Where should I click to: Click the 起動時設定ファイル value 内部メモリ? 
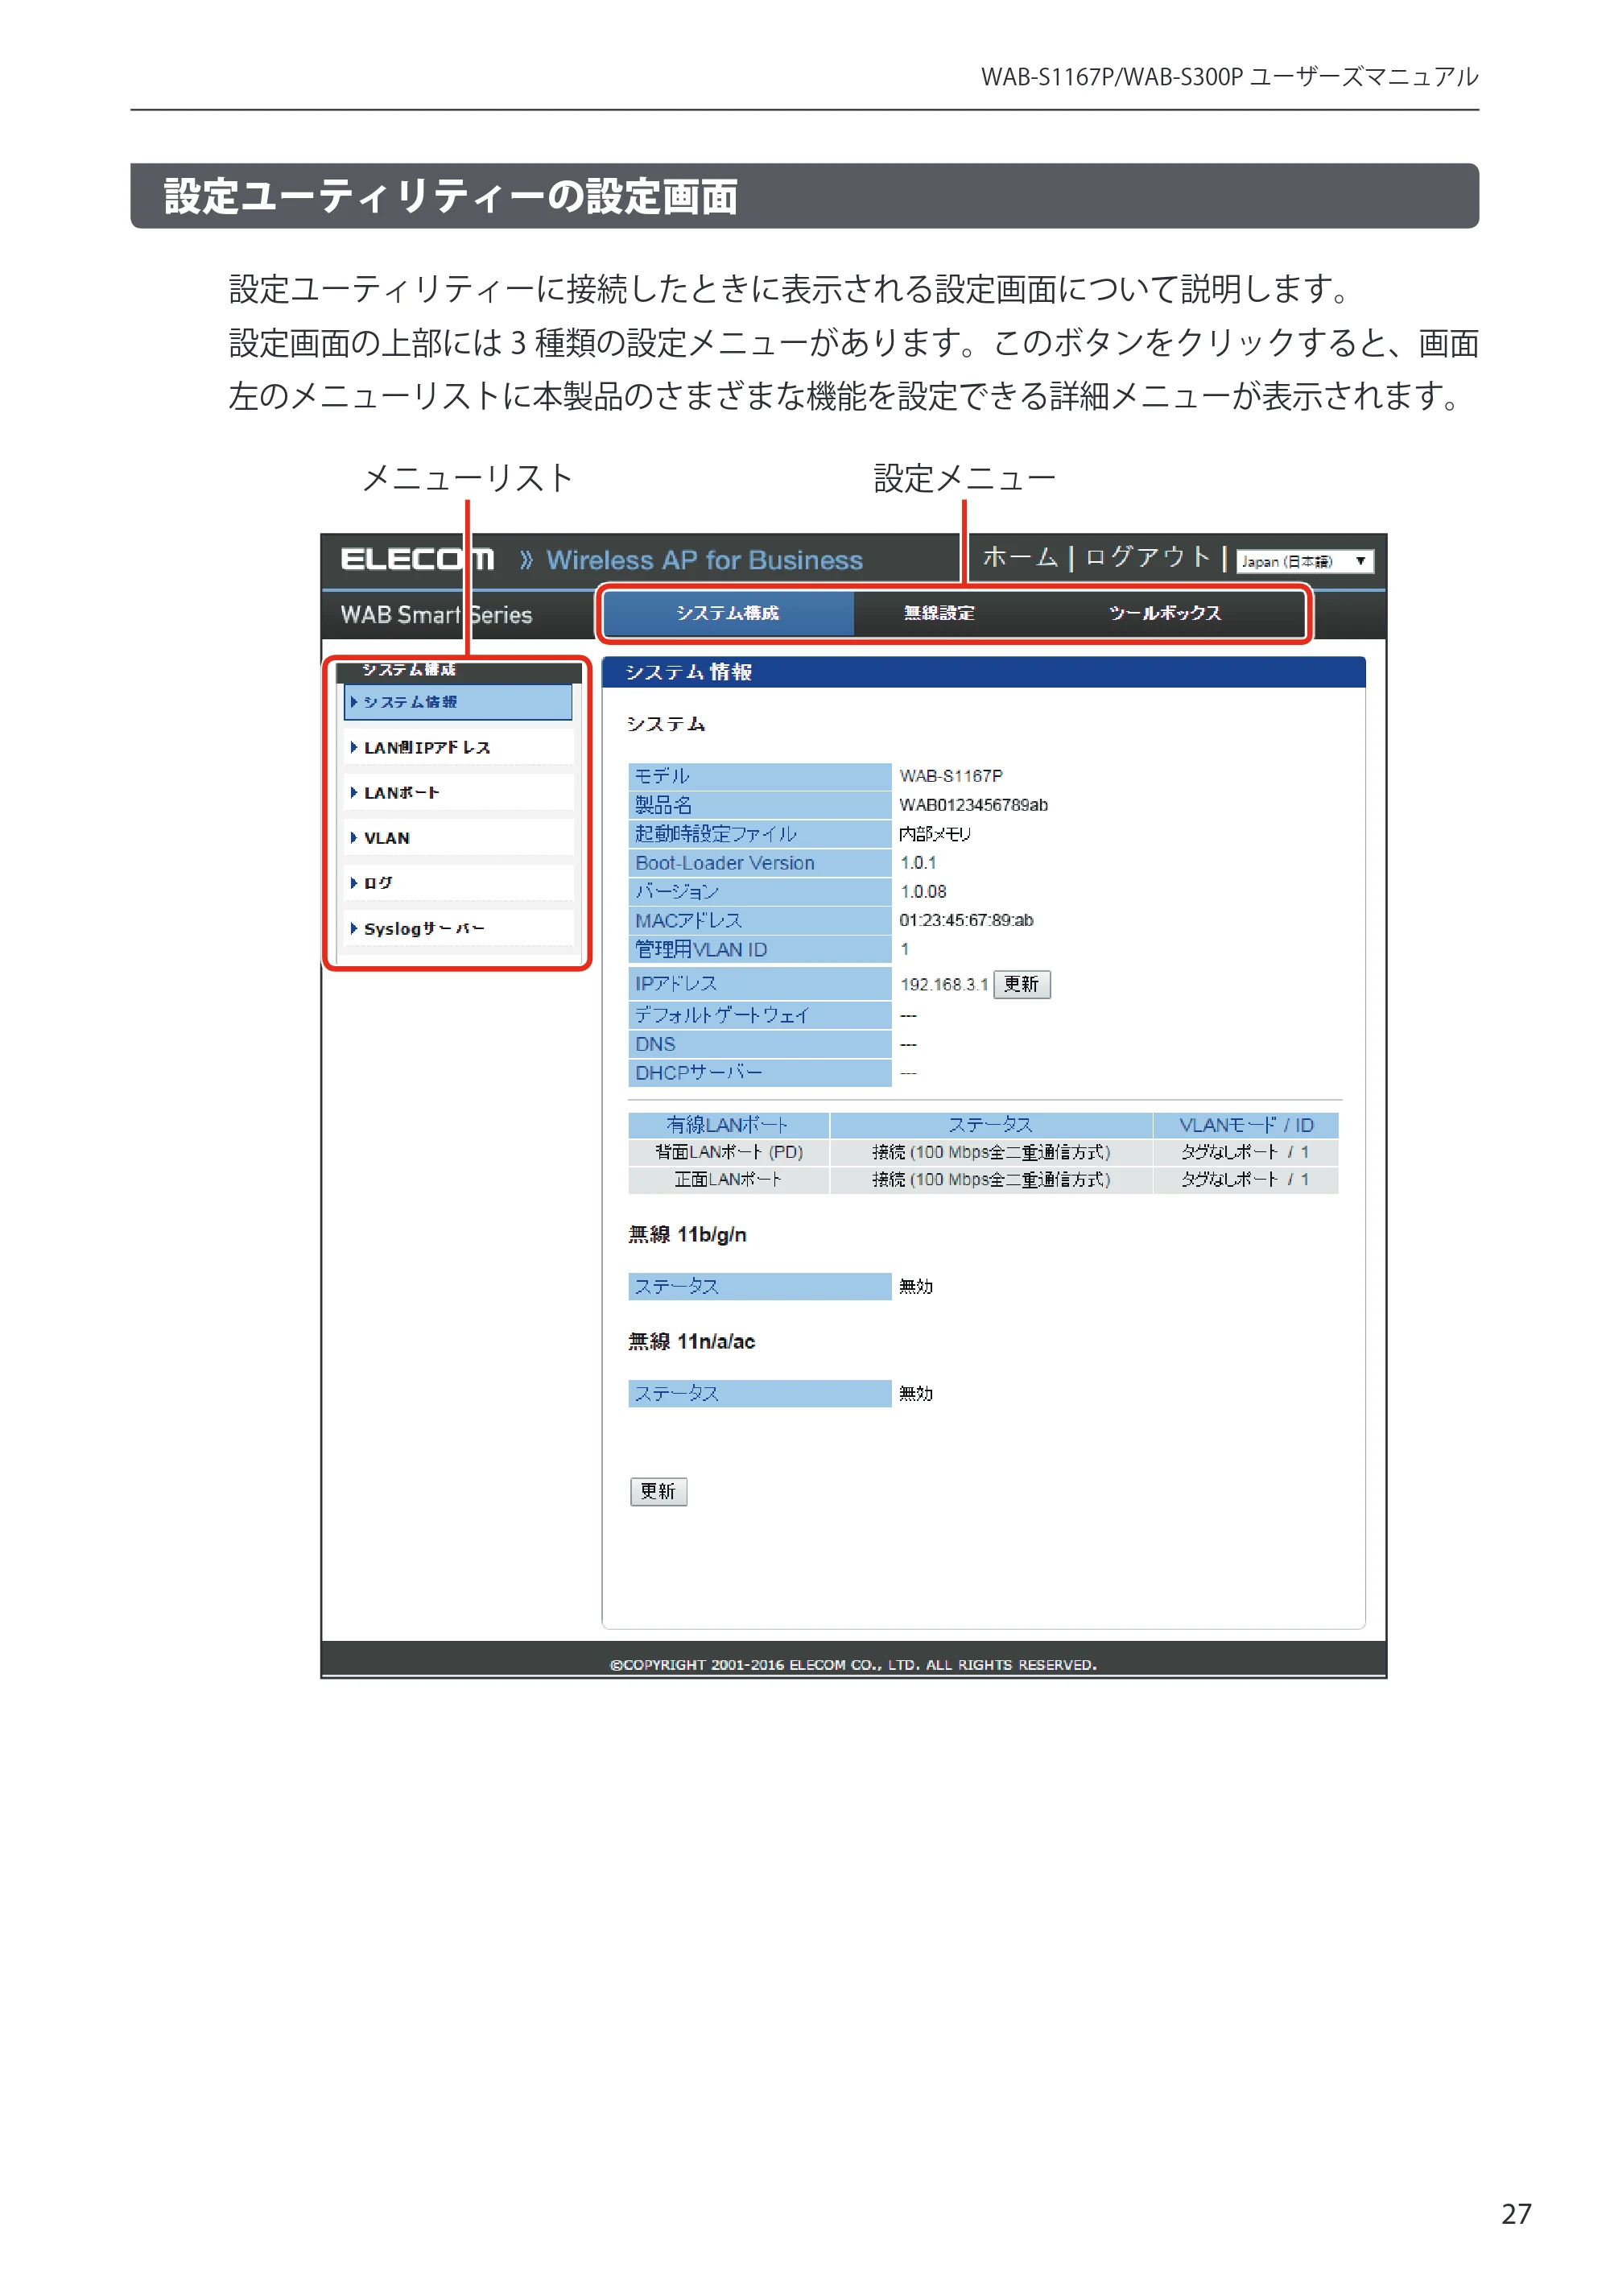(x=935, y=834)
